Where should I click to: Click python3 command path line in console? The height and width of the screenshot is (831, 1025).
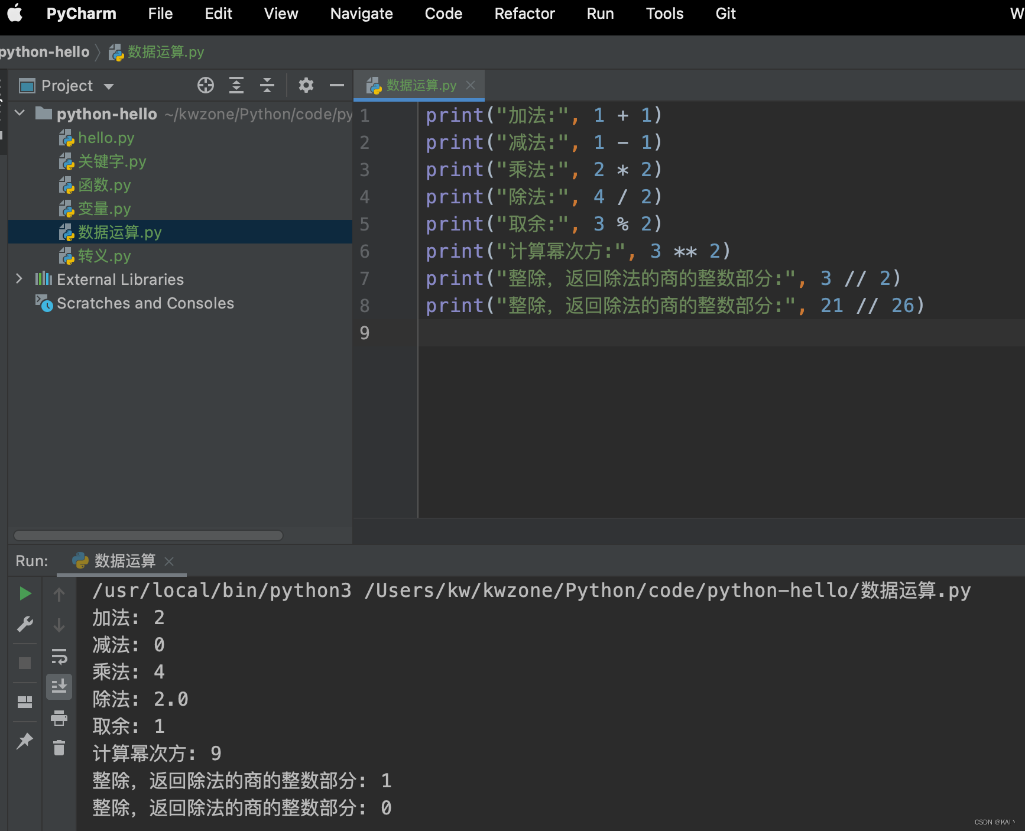[x=531, y=590]
